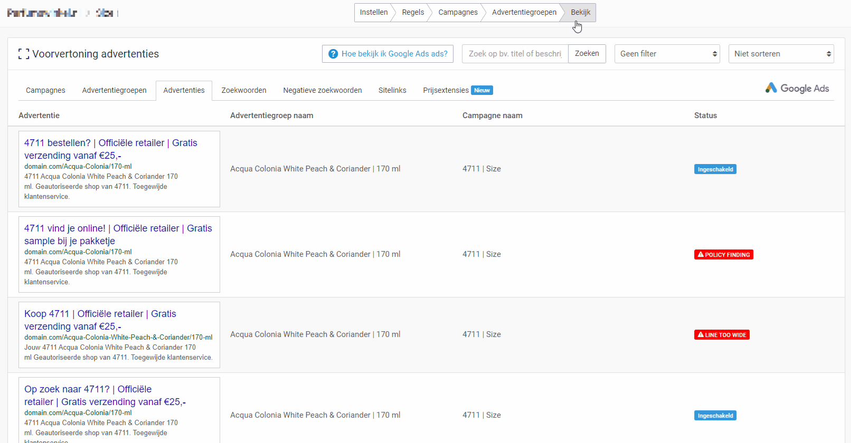851x443 pixels.
Task: Go to the Instellen step
Action: (x=374, y=12)
